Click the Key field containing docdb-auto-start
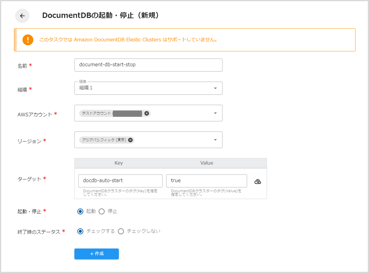Viewport: 369px width, 273px height. tap(120, 181)
